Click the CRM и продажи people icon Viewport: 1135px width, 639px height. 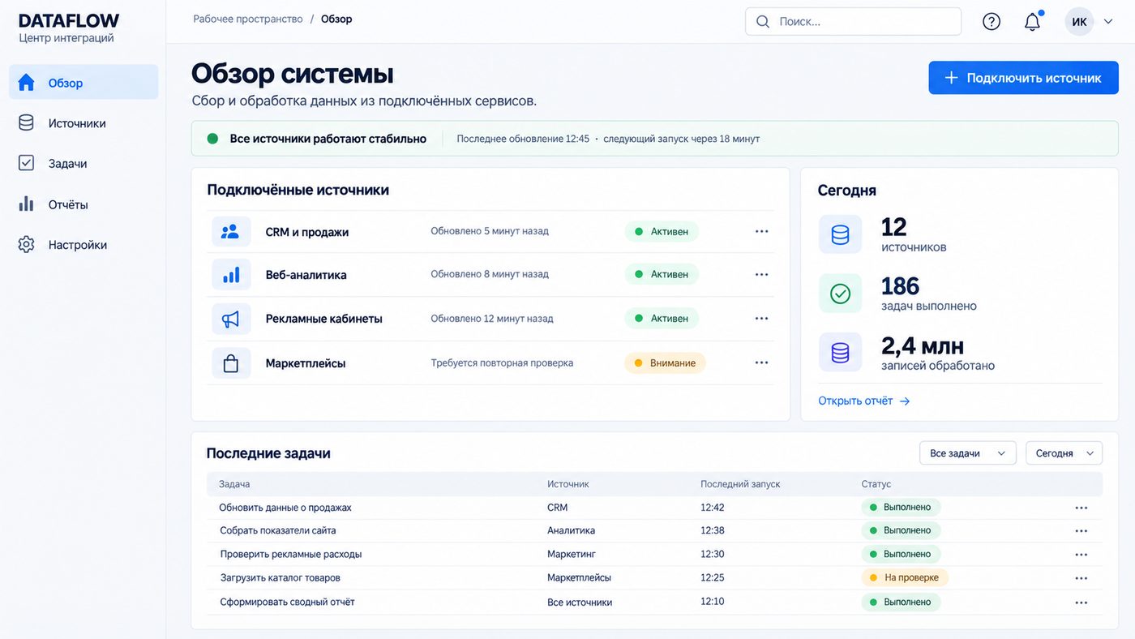click(231, 232)
